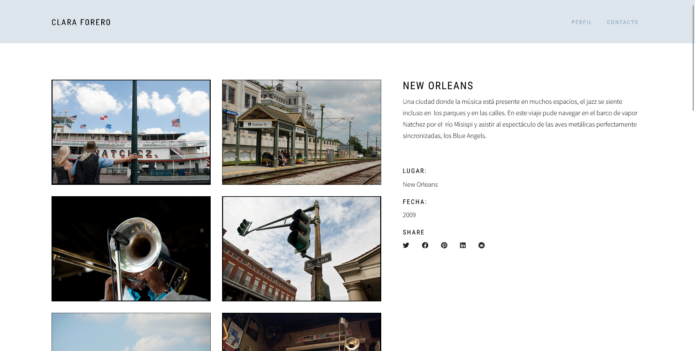
Task: Click the page's vertical scrollbar thumb
Action: tap(693, 55)
